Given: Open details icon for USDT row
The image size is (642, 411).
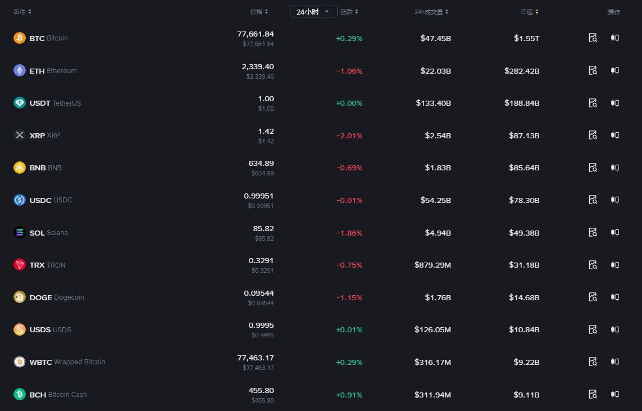Looking at the screenshot, I should coord(593,103).
